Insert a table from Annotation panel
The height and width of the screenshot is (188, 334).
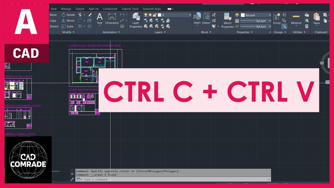[x=122, y=26]
